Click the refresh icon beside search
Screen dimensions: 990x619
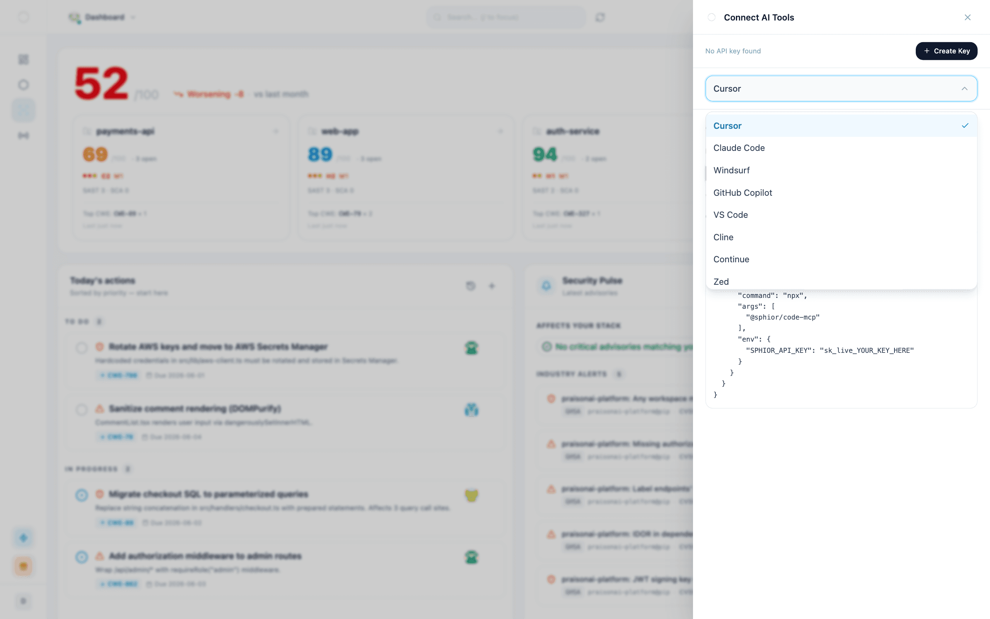[600, 17]
